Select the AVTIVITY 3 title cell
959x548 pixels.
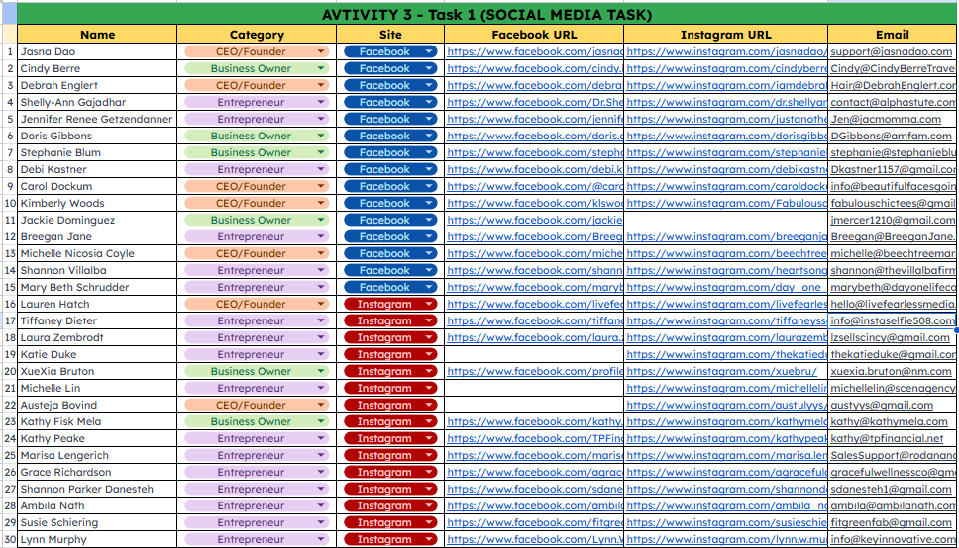[x=486, y=15]
